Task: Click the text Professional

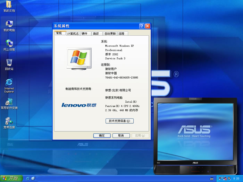Action: pyautogui.click(x=114, y=50)
